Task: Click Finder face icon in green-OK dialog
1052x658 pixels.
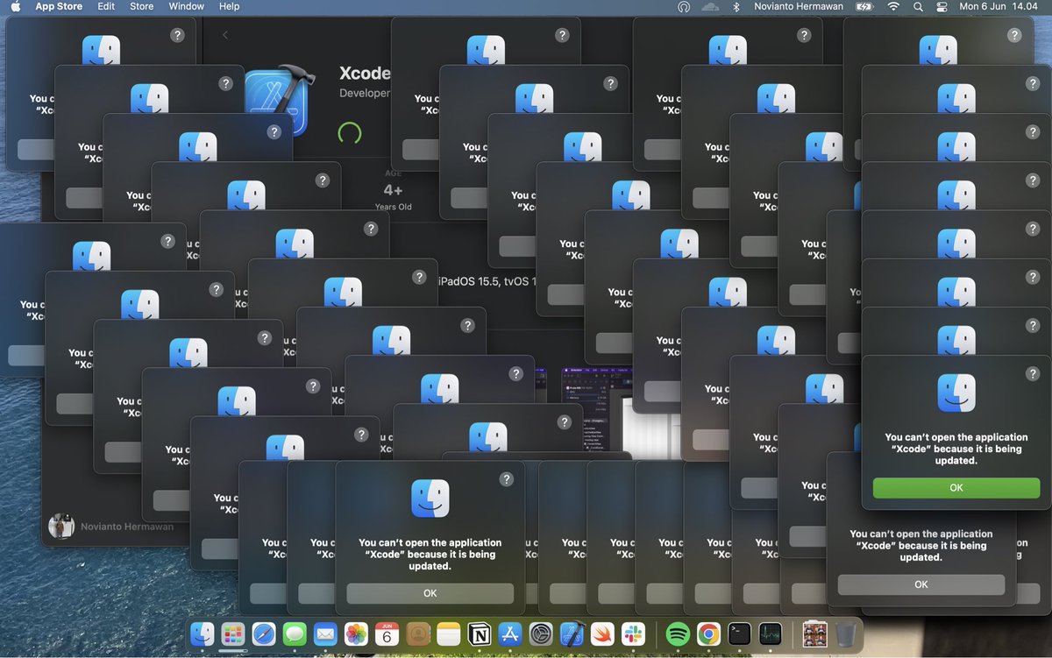Action: click(x=956, y=393)
